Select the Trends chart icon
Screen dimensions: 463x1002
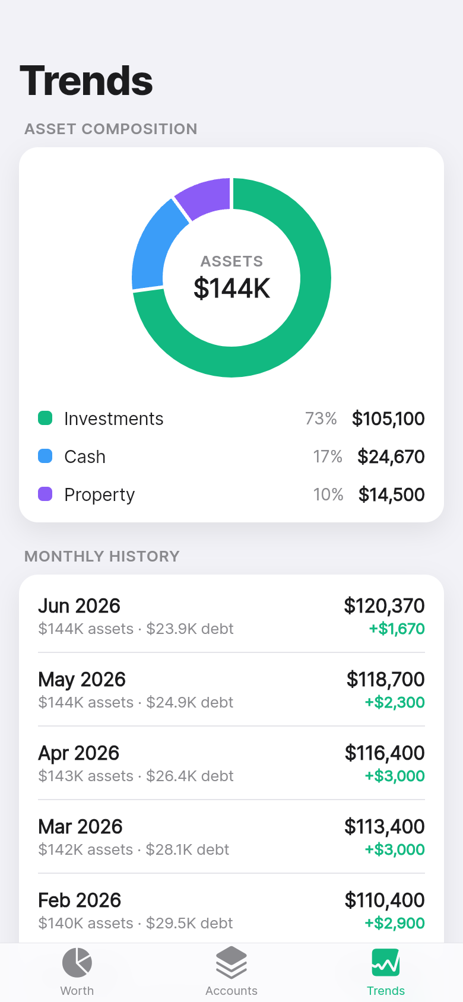coord(386,962)
